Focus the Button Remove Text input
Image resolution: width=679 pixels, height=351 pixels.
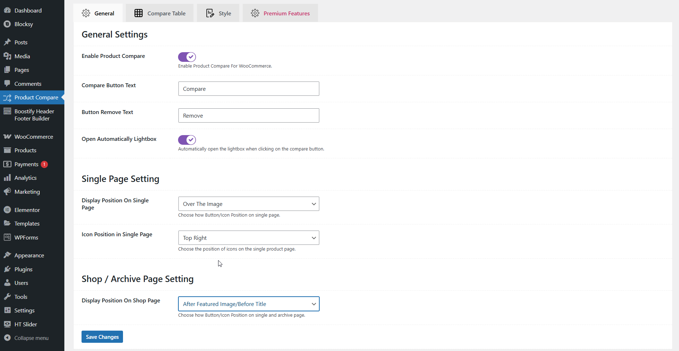click(249, 115)
